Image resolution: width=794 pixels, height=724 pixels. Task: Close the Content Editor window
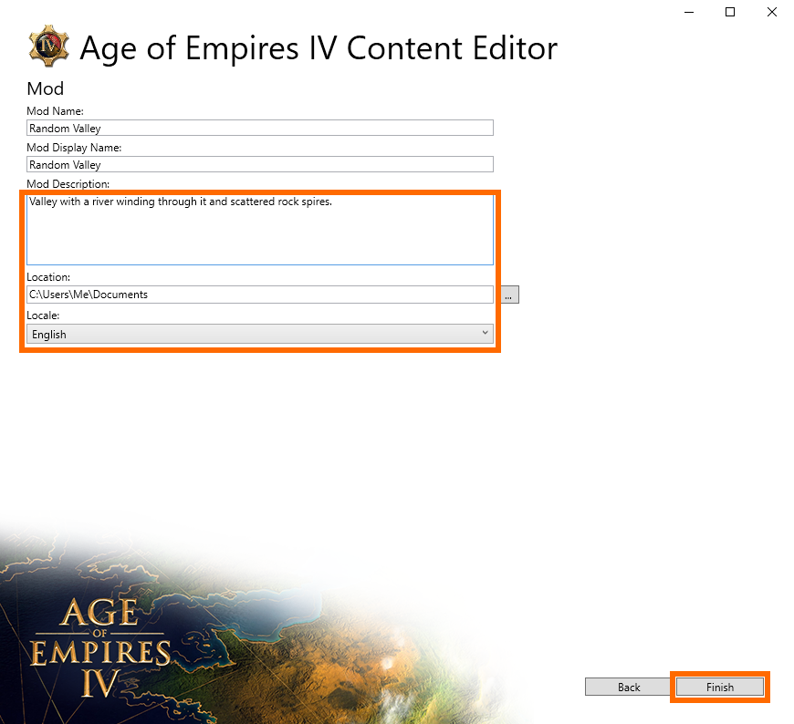point(772,12)
